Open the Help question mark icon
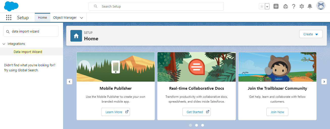This screenshot has height=129, width=330. point(293,7)
